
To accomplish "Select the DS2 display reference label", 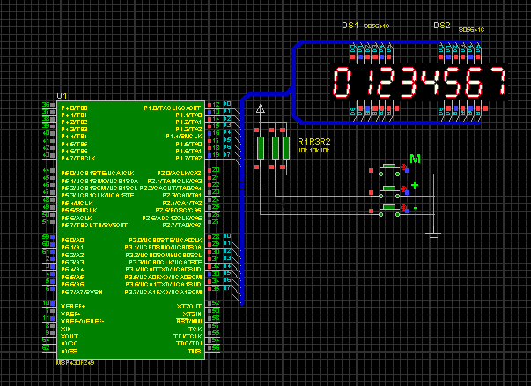I will point(442,26).
